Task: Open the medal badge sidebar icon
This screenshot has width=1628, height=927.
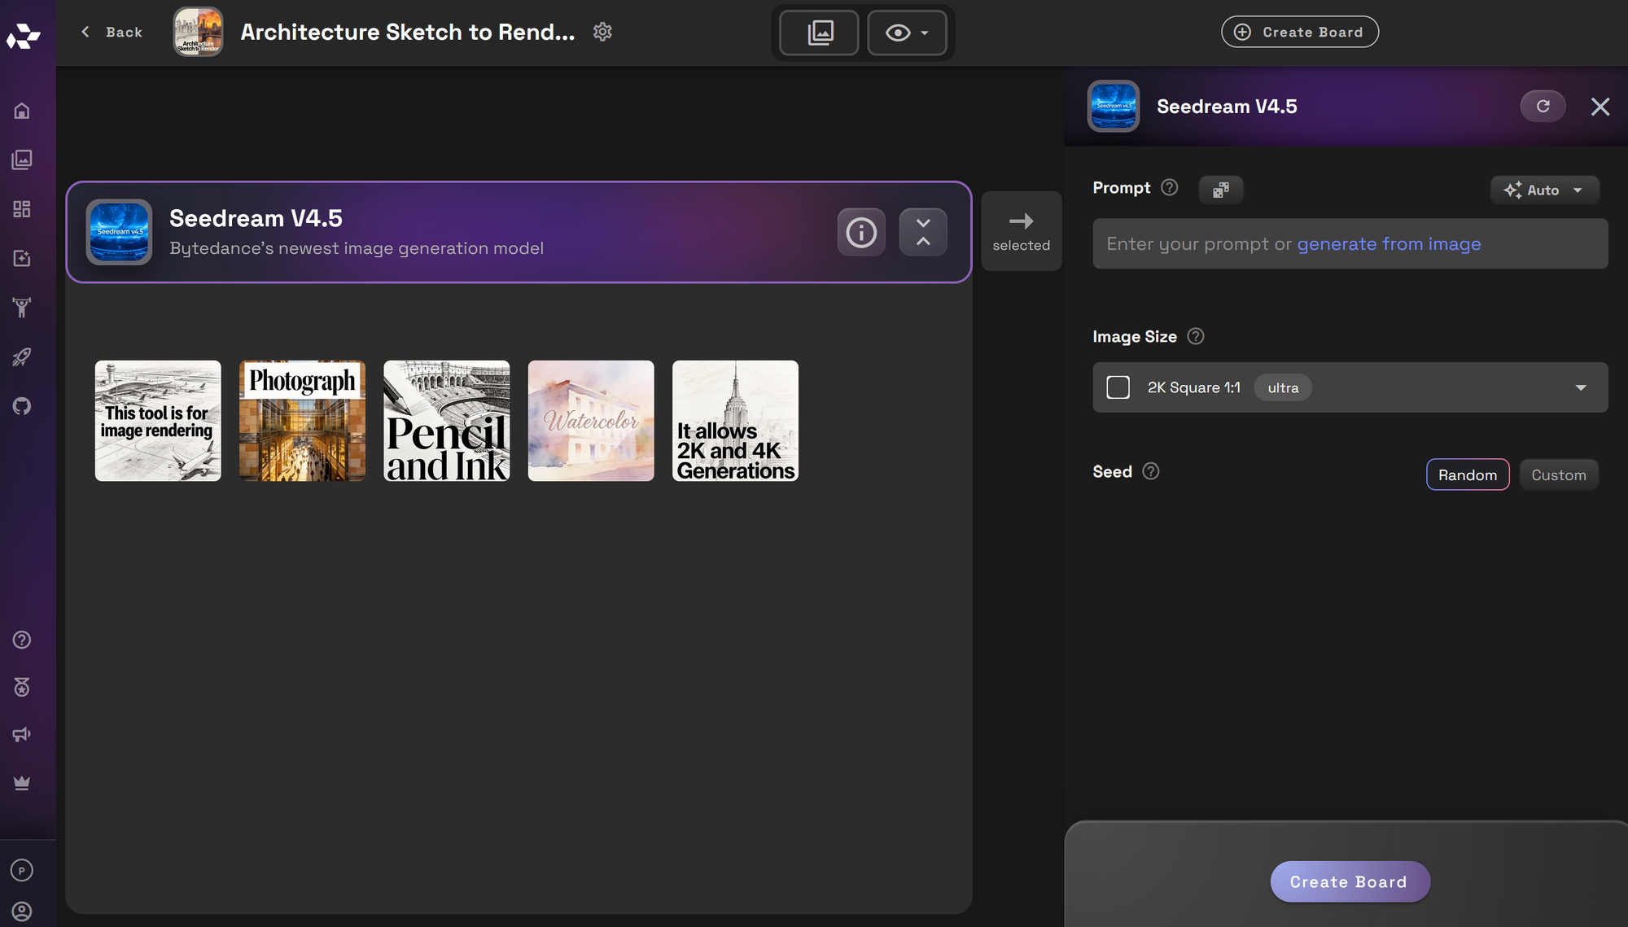Action: point(22,687)
